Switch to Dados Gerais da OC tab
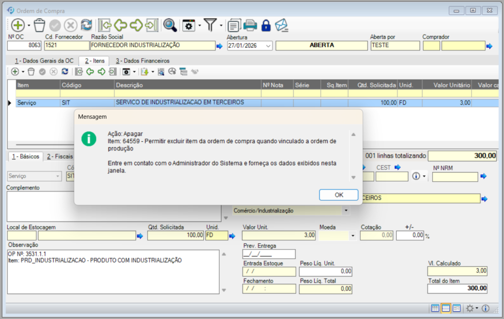504x319 pixels. (44, 61)
